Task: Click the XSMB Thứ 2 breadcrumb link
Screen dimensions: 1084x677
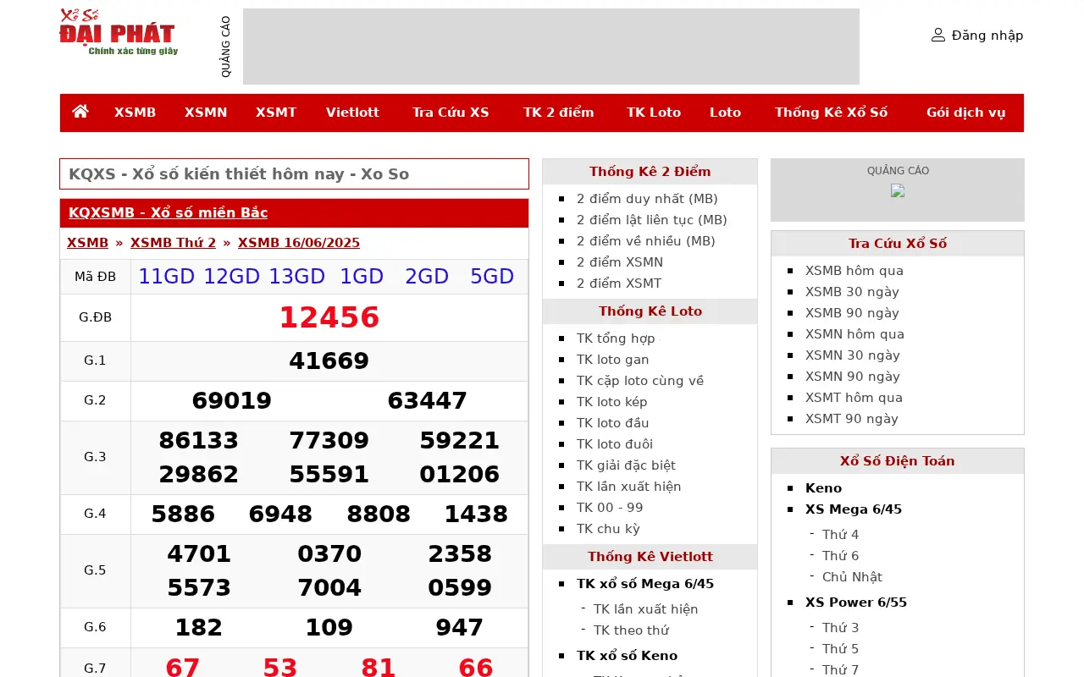Action: click(173, 243)
